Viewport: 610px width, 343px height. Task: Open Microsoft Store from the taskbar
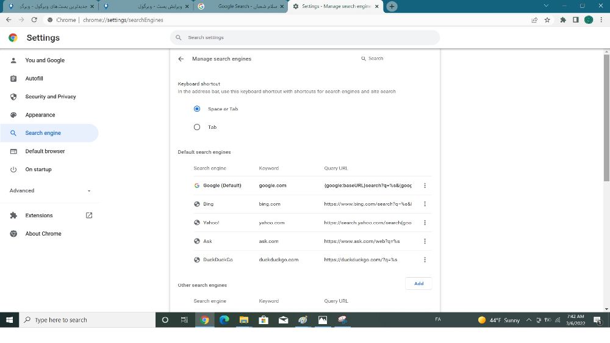tap(264, 320)
